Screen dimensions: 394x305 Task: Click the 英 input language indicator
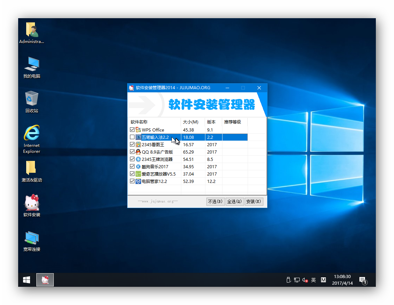(313, 280)
